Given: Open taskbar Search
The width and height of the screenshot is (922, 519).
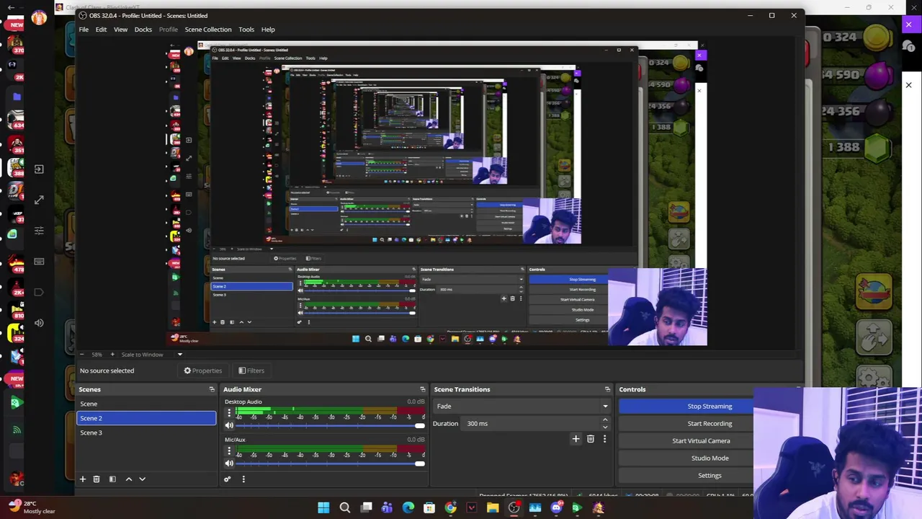Looking at the screenshot, I should click(x=345, y=508).
